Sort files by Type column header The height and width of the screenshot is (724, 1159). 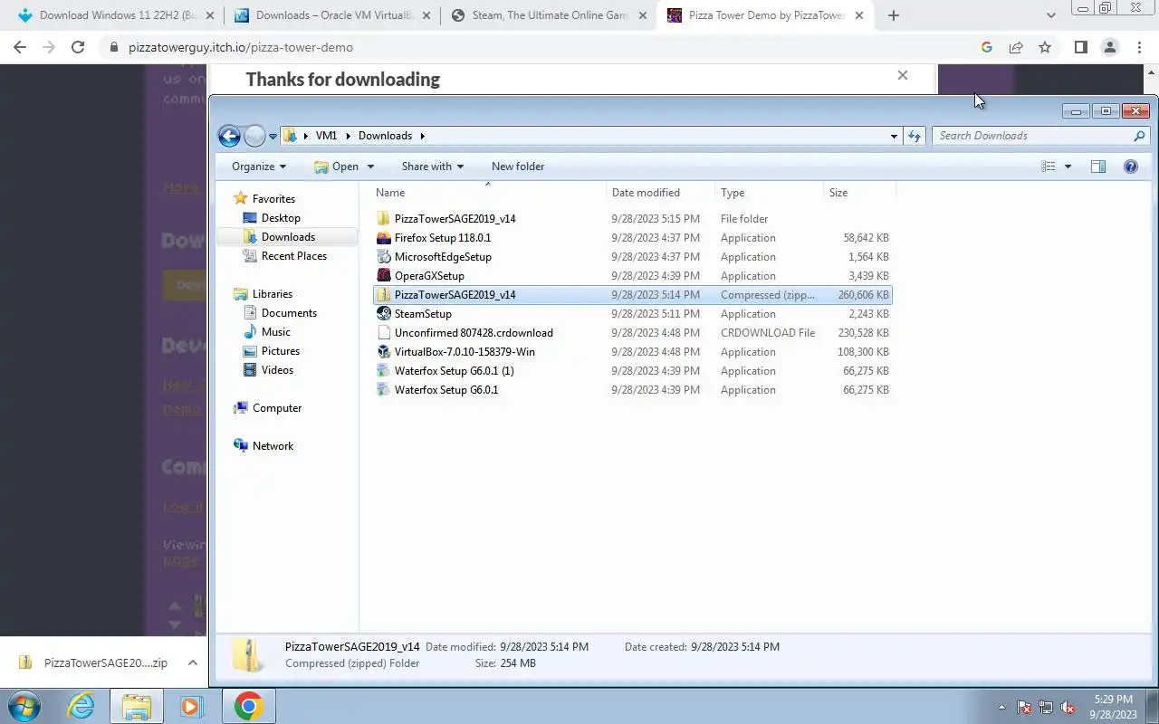click(769, 193)
